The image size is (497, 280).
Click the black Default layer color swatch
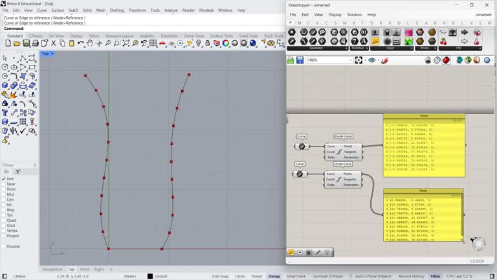150,276
